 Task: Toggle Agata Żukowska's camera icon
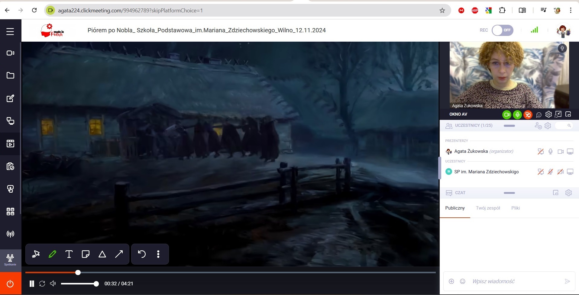(561, 152)
